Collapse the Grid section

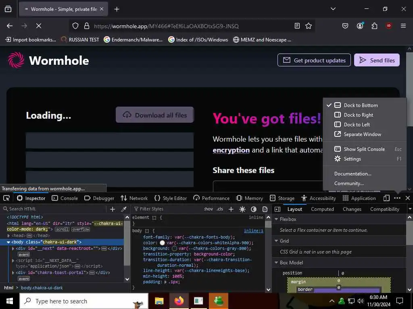pyautogui.click(x=276, y=241)
